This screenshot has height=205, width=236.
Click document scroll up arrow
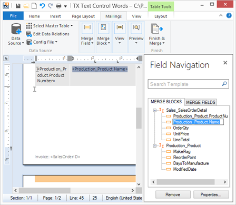pyautogui.click(x=139, y=67)
